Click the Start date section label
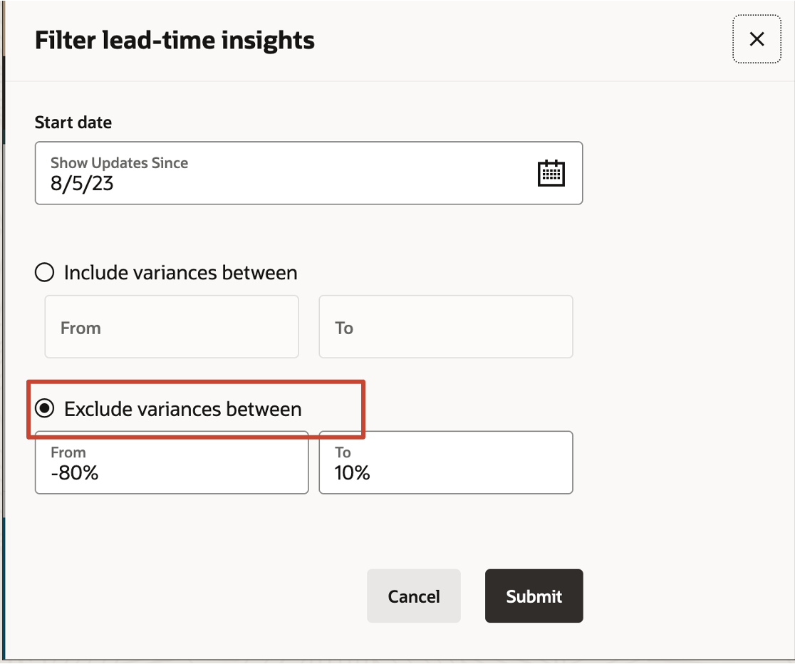This screenshot has height=664, width=795. (x=73, y=123)
